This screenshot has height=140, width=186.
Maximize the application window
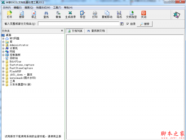pos(173,2)
